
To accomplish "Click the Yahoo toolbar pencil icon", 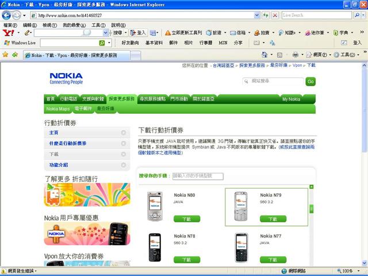I will pos(28,33).
